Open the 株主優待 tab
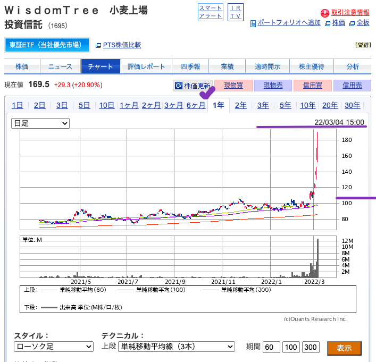Viewport: 376px width, 362px height. pos(312,66)
